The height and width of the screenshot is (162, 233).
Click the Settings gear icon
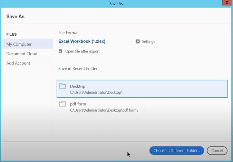[x=138, y=41]
